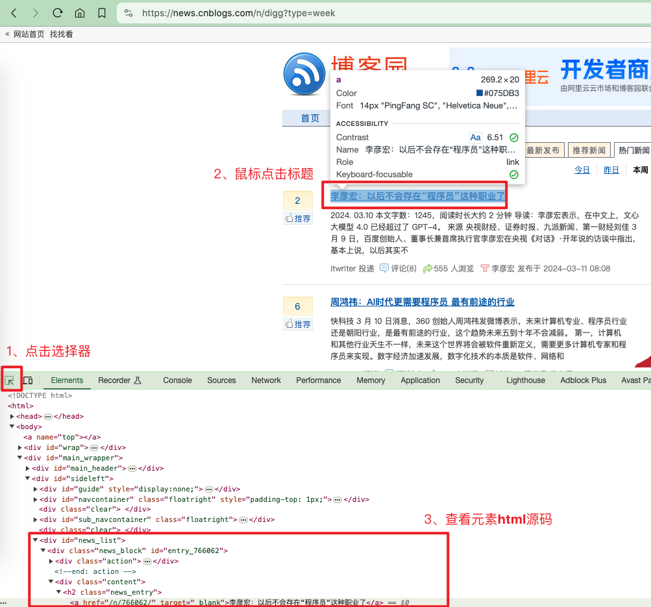Click the 推荐 thumbs-up under count 2
651x607 pixels.
(x=298, y=218)
